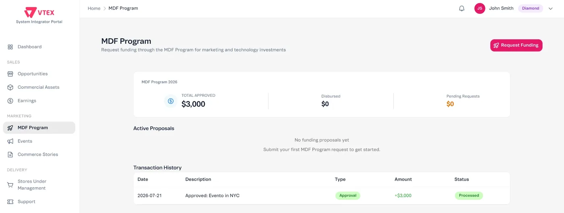
Task: Click the Support ticket icon
Action: [x=10, y=202]
